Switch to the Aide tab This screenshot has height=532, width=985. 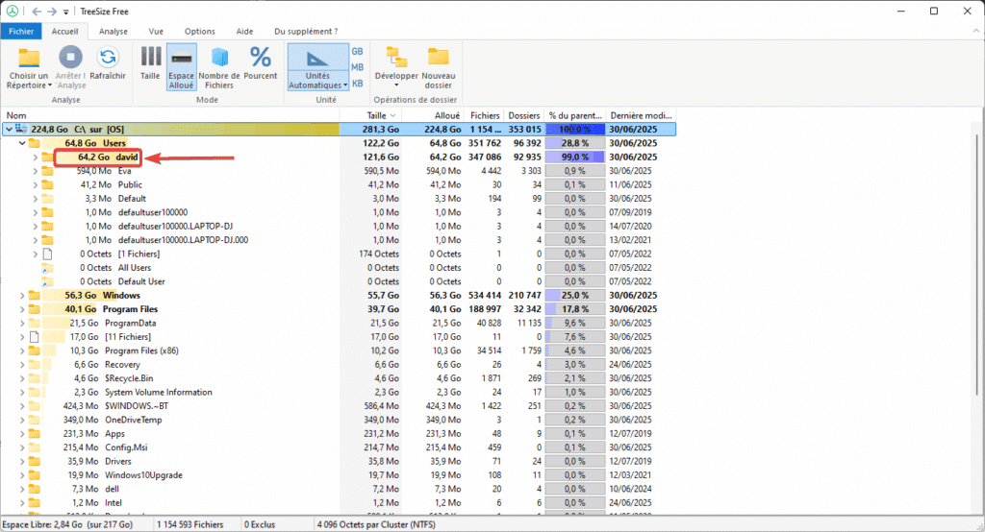(x=244, y=32)
